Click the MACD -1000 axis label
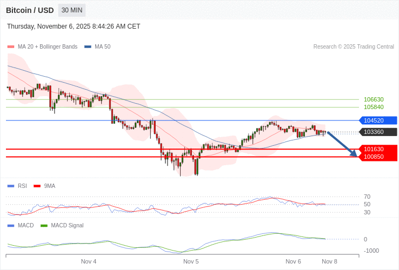 click(x=371, y=251)
